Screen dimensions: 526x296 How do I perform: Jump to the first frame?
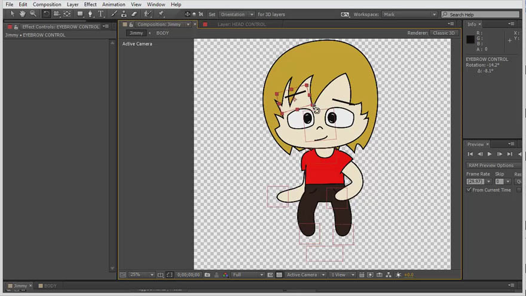pyautogui.click(x=470, y=154)
